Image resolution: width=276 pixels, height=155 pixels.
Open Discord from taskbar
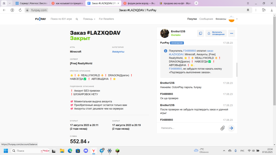[x=86, y=151]
